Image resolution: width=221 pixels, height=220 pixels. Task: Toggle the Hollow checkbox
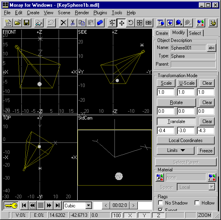pos(197,203)
